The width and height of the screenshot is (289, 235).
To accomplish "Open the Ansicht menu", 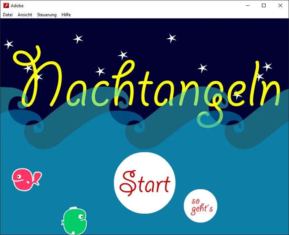I will click(x=25, y=15).
